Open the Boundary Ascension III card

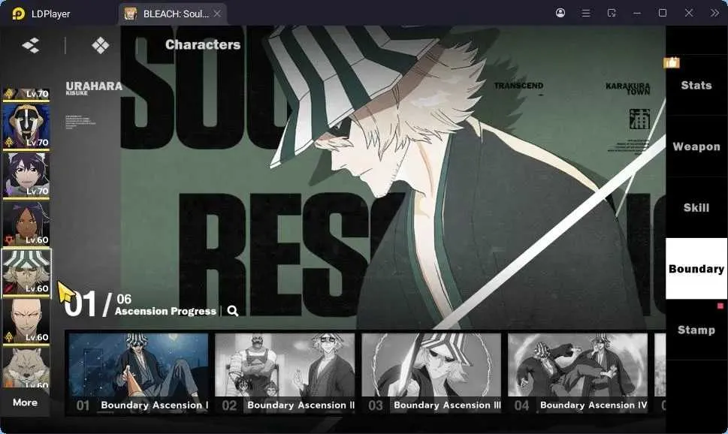(431, 372)
